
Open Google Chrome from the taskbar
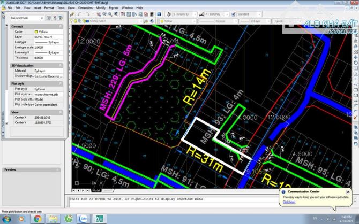tap(38, 219)
